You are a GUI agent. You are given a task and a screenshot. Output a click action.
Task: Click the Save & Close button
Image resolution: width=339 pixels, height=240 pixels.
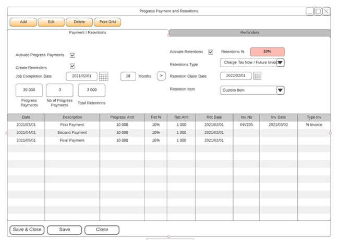27,230
